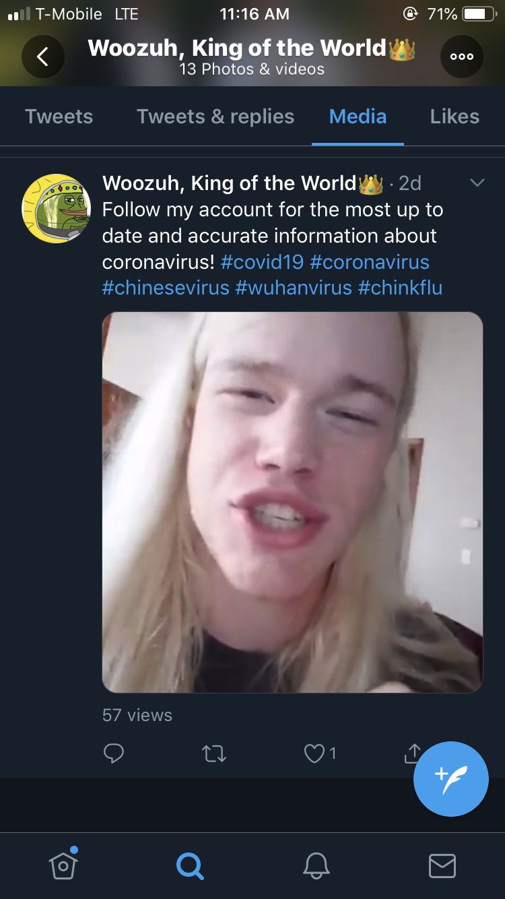Tap the Pepe frog profile avatar
Screen dimensions: 505x899
[x=56, y=208]
